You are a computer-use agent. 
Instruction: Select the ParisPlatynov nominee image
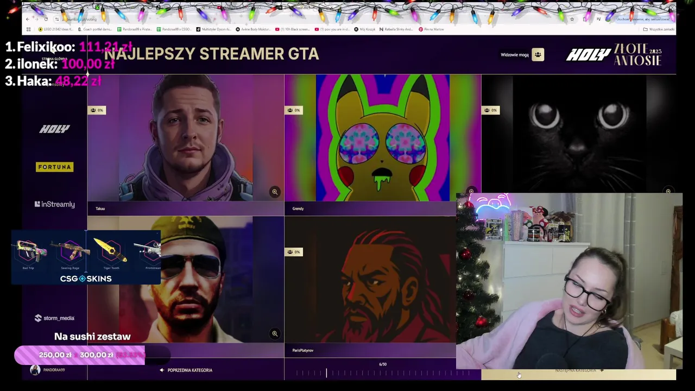[x=370, y=280]
